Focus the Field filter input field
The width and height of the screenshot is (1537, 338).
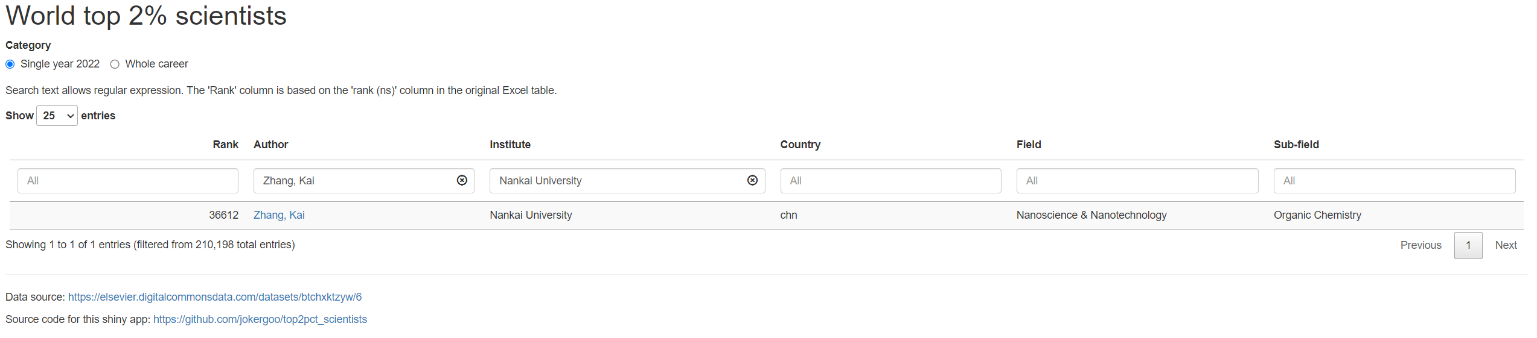pyautogui.click(x=1137, y=181)
